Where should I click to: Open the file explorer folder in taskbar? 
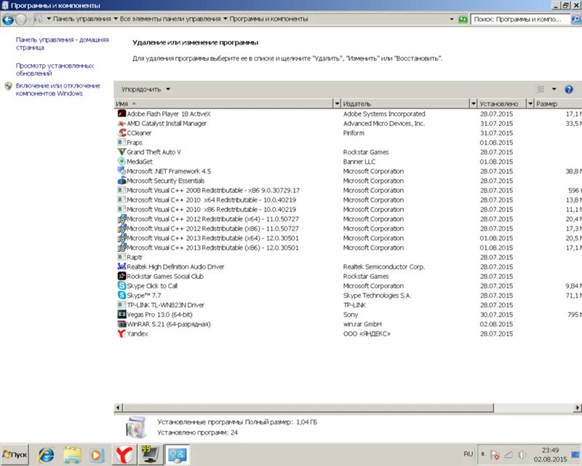[x=71, y=455]
